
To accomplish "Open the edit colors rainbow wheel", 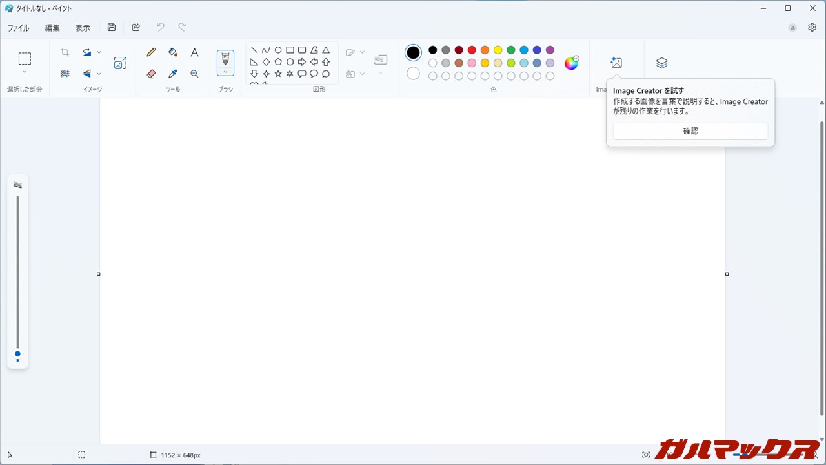I will [x=571, y=63].
